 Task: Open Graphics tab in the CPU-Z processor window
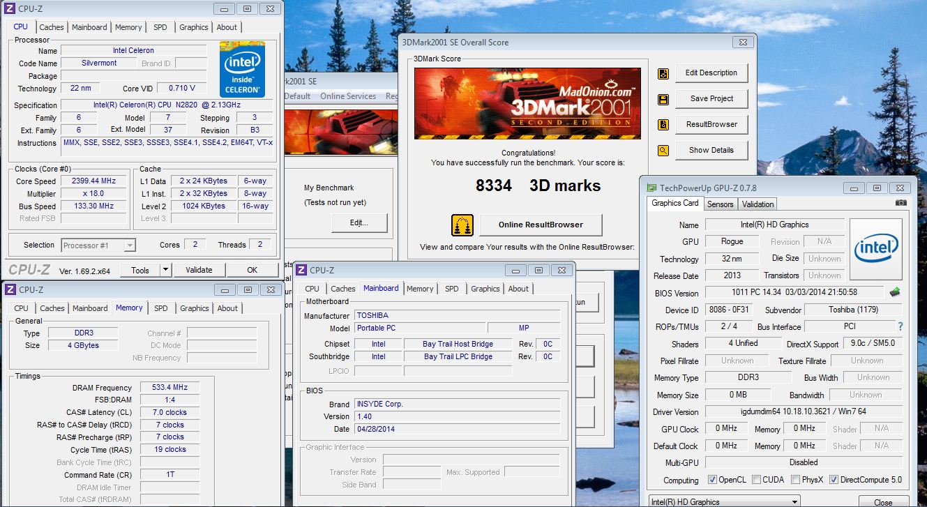coord(194,27)
